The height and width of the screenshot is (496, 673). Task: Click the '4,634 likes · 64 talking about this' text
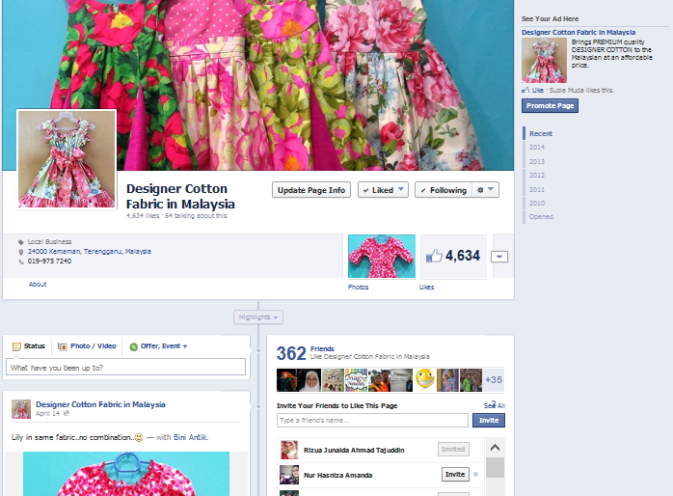click(176, 215)
